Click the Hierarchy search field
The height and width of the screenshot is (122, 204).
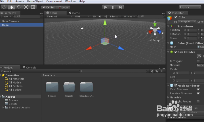27,16
